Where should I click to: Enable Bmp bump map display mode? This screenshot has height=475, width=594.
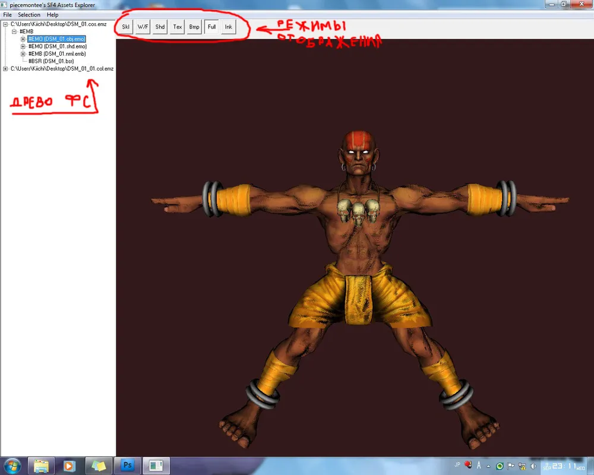[194, 27]
